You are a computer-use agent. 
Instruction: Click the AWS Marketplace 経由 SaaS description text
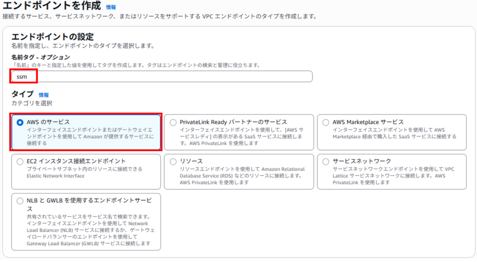394,133
